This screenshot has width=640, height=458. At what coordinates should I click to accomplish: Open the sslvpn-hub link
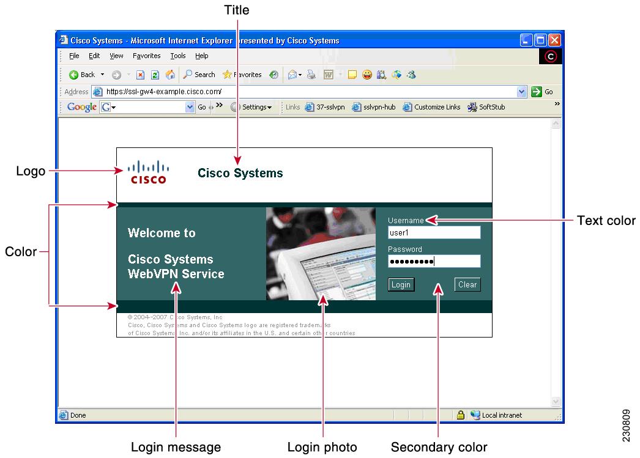[374, 107]
